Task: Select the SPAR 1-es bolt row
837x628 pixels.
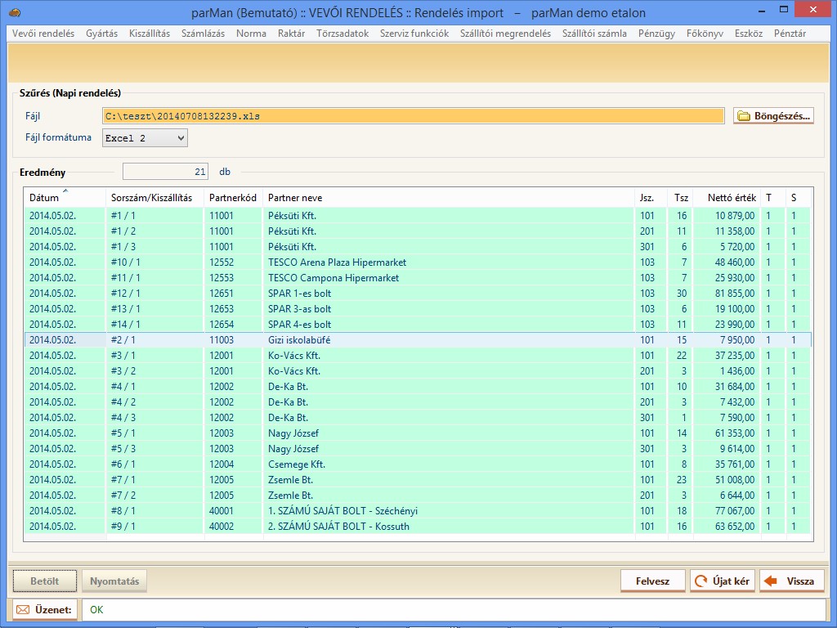Action: [x=418, y=294]
